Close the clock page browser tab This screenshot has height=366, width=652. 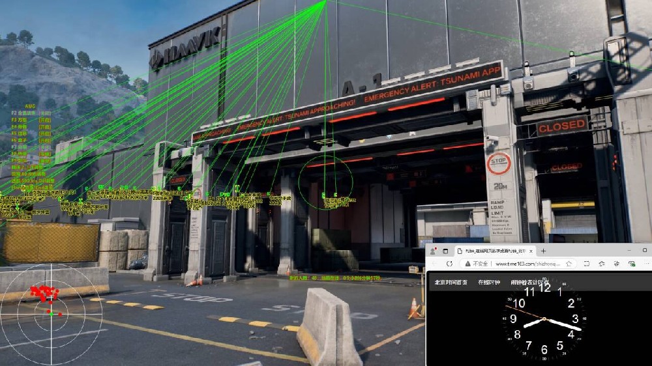tap(531, 251)
